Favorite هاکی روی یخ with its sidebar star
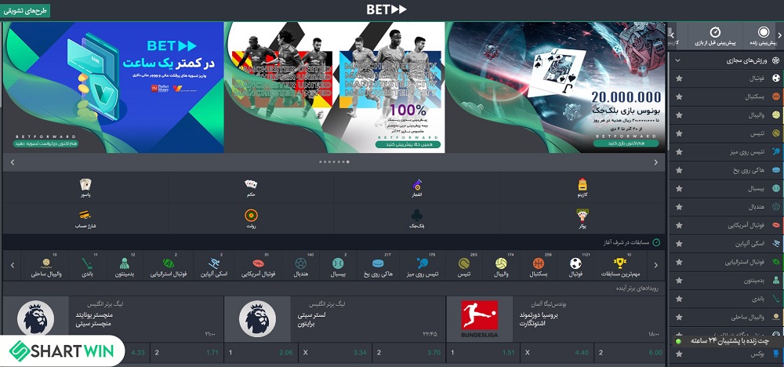The width and height of the screenshot is (784, 367). click(679, 170)
